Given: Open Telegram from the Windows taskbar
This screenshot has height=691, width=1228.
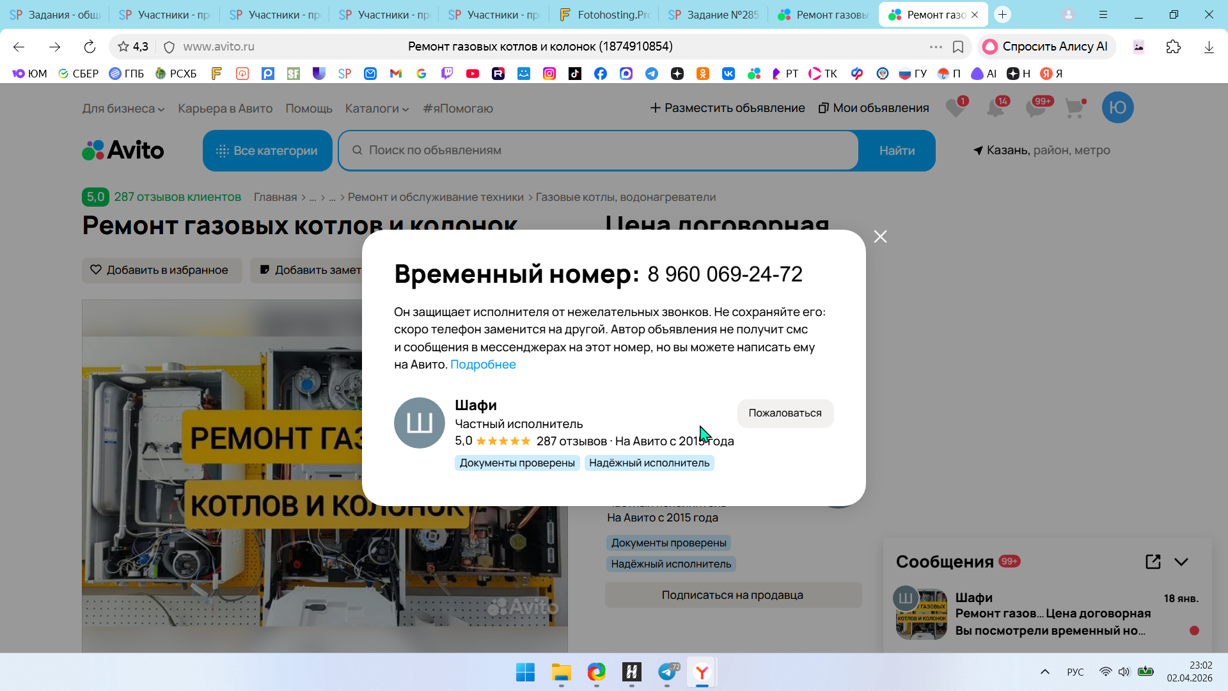Looking at the screenshot, I should click(x=667, y=672).
